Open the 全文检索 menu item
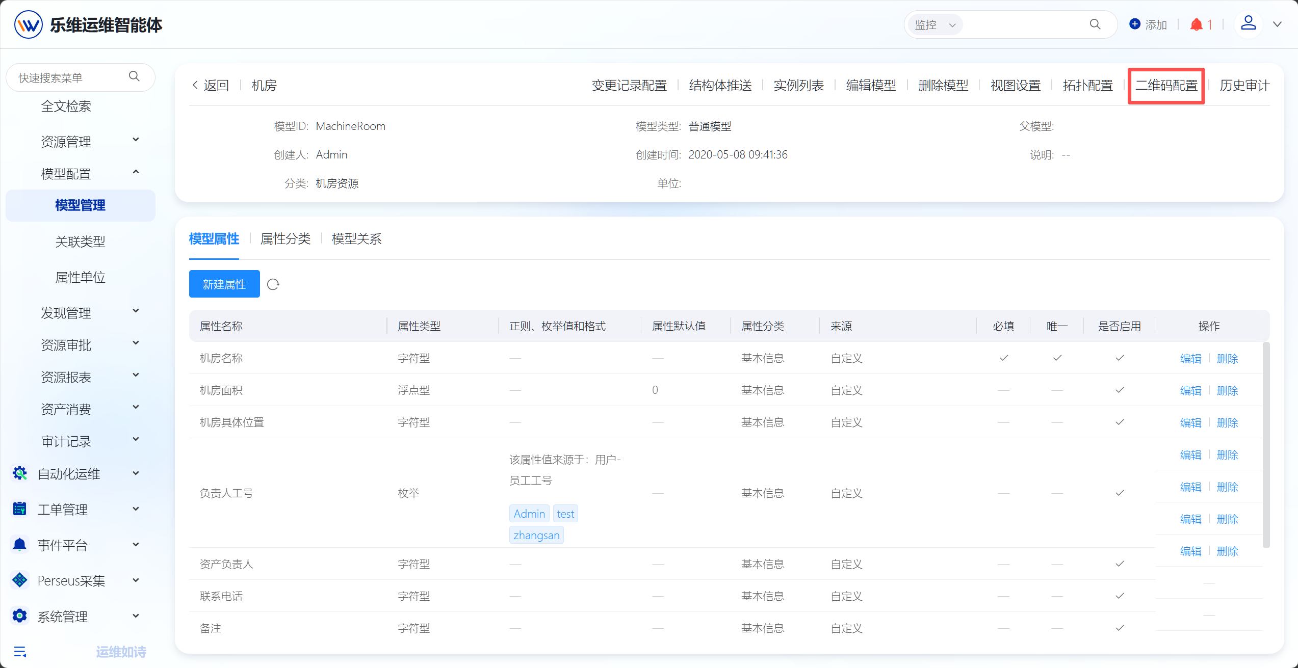 [66, 106]
